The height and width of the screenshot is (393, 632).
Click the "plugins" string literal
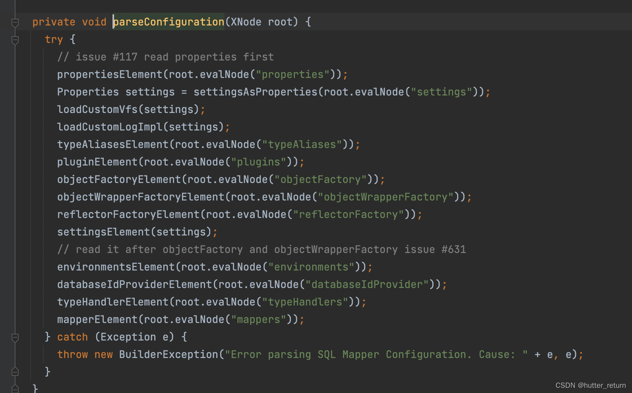[259, 162]
